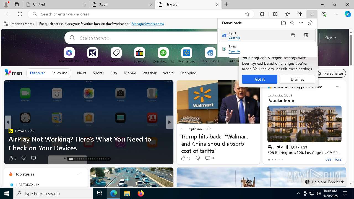Select the Following feed tab

(x=59, y=73)
